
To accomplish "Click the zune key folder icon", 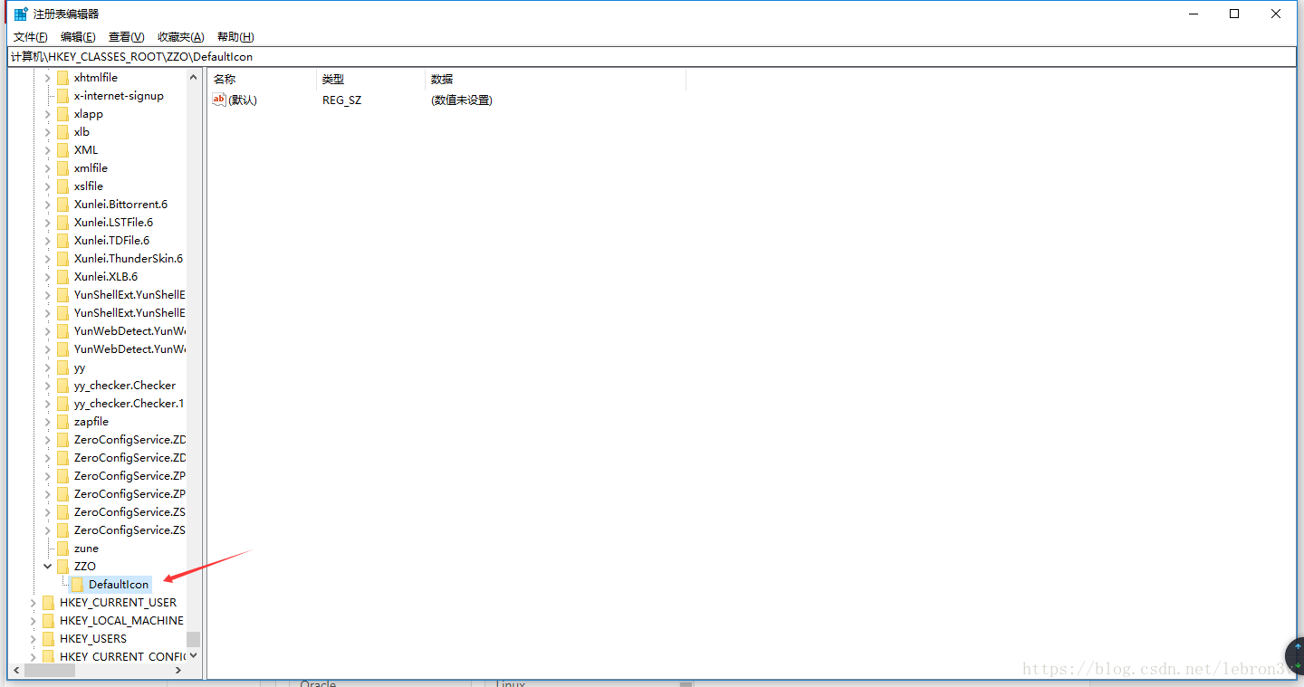I will pos(63,548).
